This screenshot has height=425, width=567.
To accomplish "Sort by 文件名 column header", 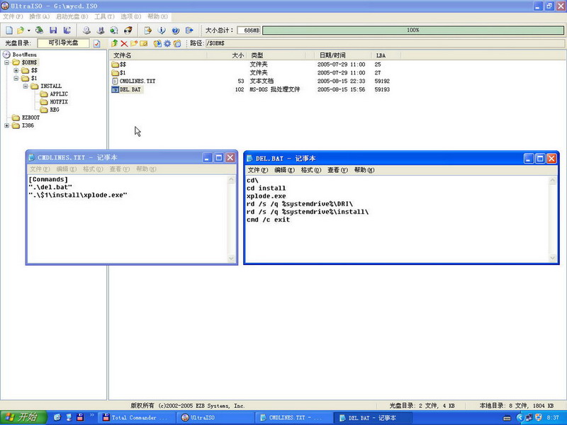I will tap(158, 55).
